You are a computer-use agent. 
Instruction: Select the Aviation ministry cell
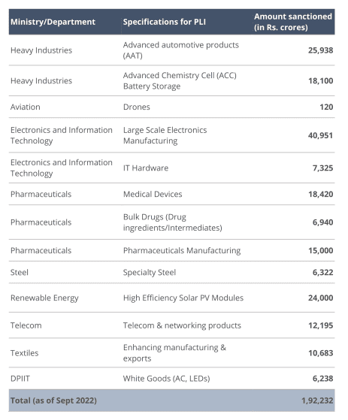tap(26, 107)
